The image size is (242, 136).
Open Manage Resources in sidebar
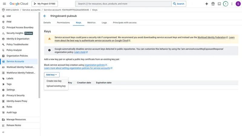(x=20, y=119)
